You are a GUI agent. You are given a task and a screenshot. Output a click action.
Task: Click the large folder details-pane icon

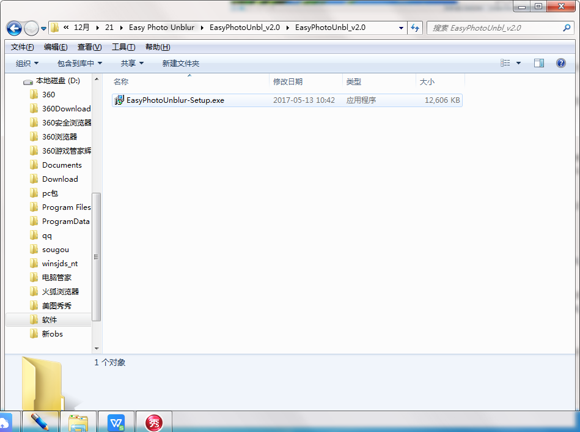[43, 382]
